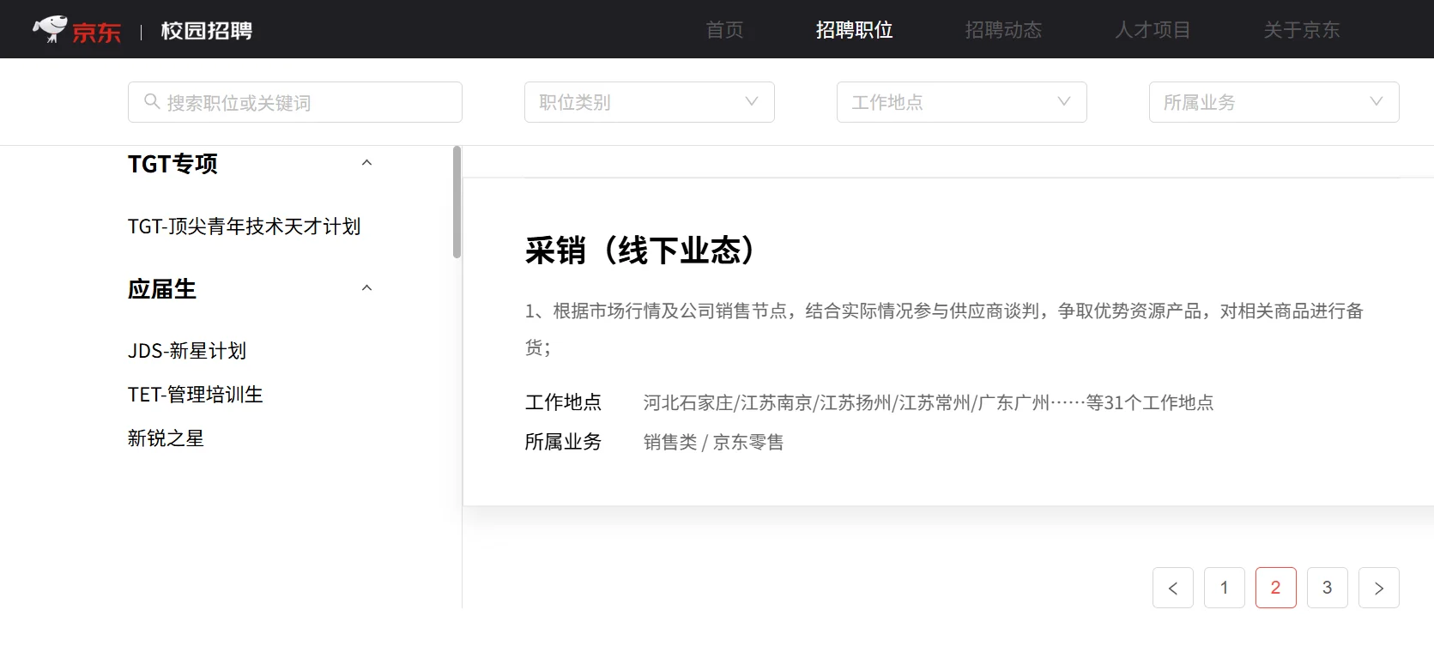Select the 招聘职位 nav item
Viewport: 1434px width, 646px height.
click(854, 30)
